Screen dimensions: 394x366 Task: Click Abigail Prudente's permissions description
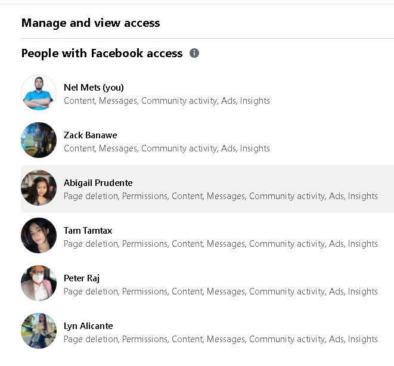pyautogui.click(x=221, y=196)
